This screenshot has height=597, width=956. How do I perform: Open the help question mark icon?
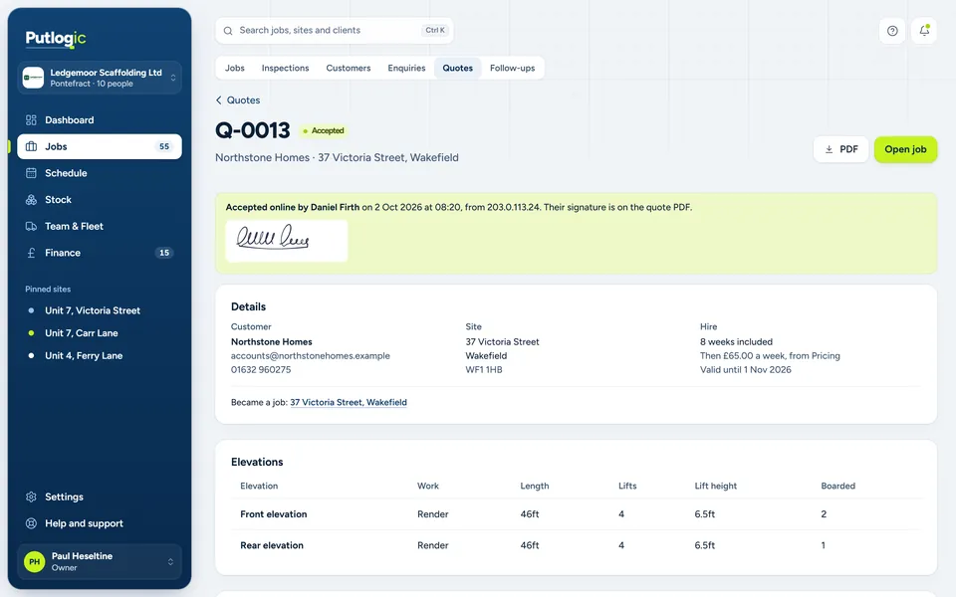click(892, 31)
